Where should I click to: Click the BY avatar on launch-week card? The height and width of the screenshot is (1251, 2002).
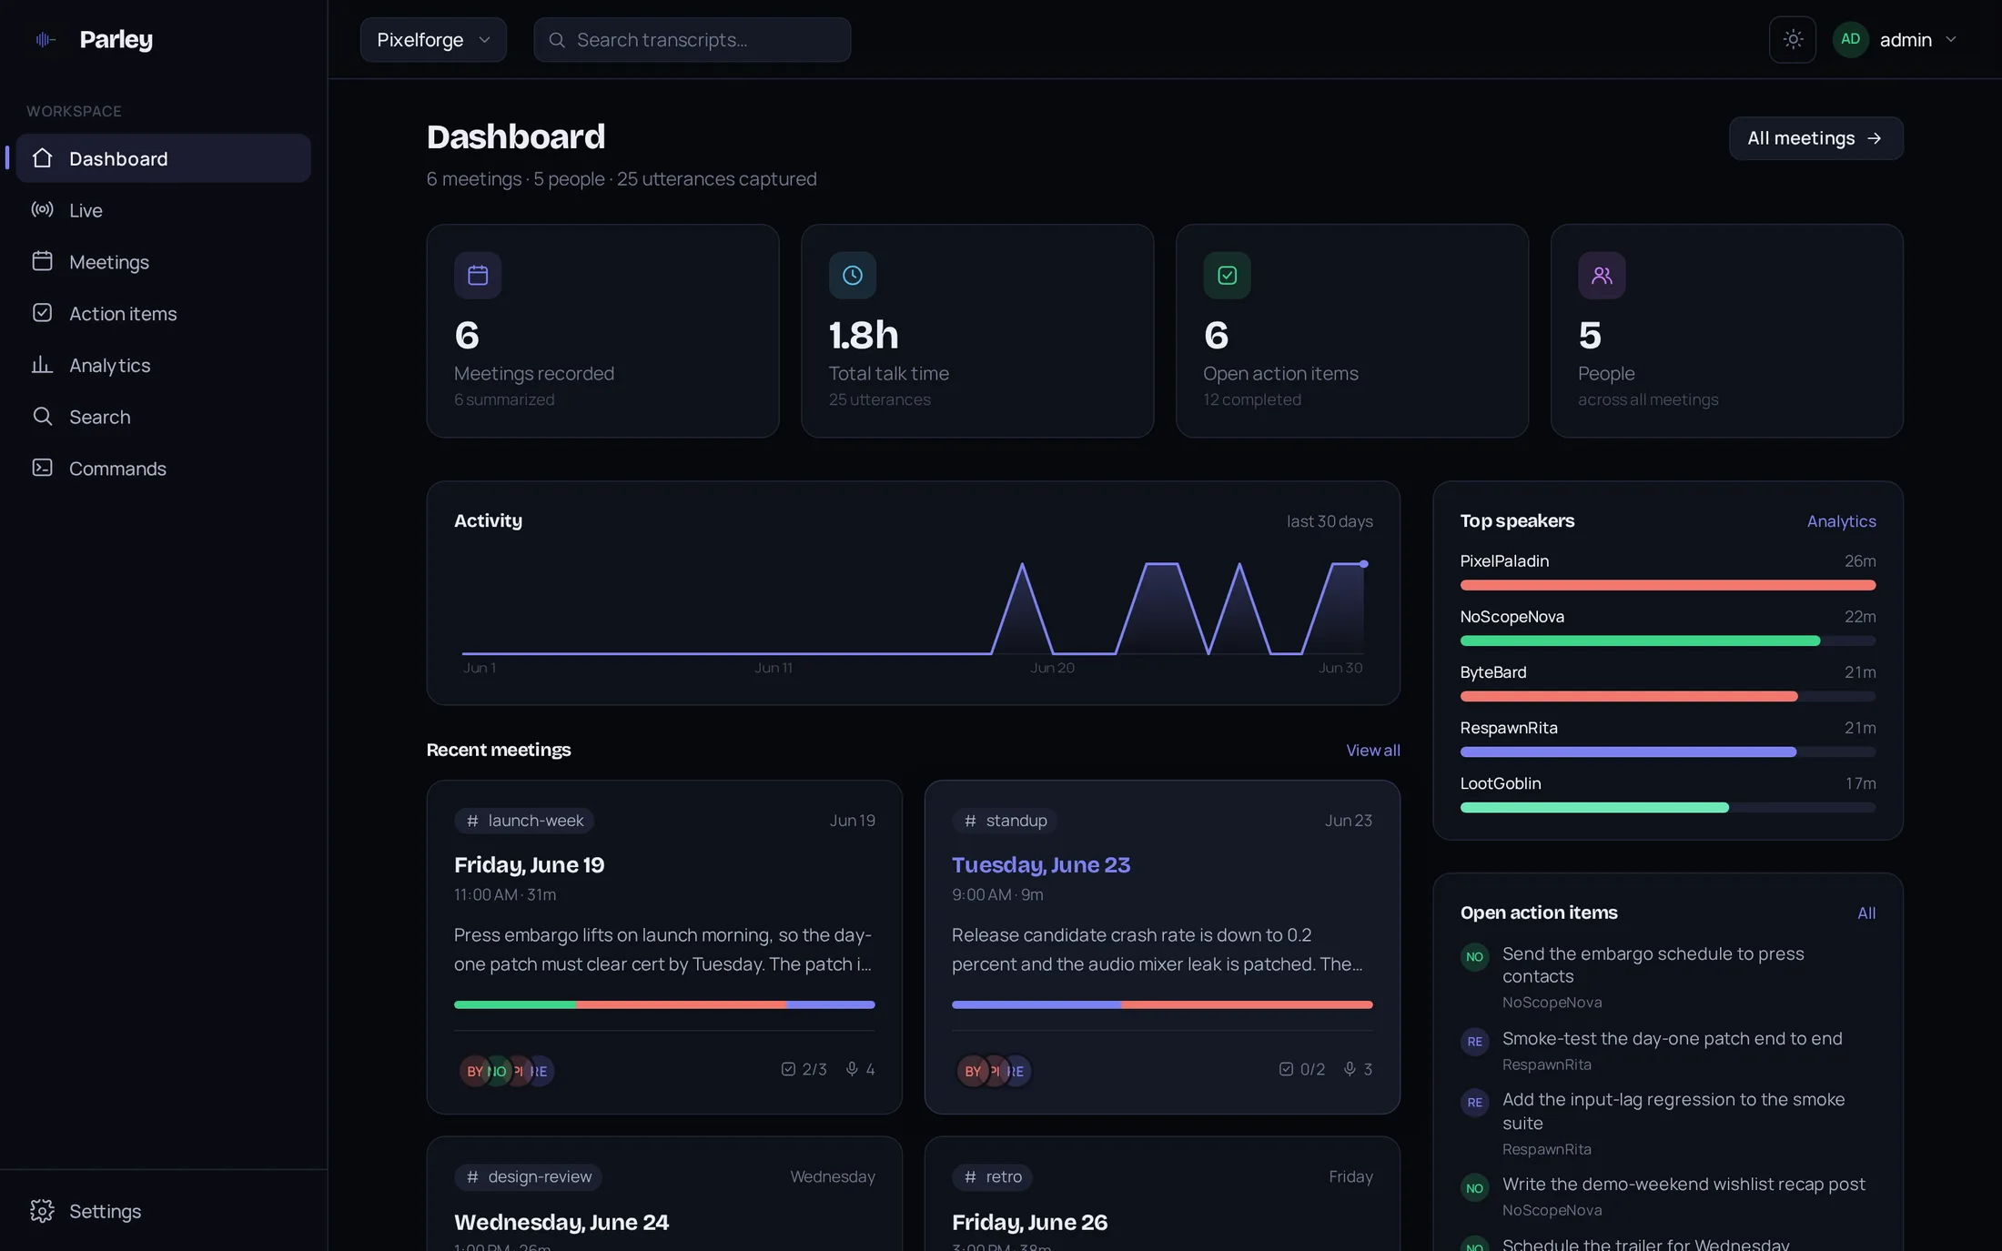[474, 1071]
